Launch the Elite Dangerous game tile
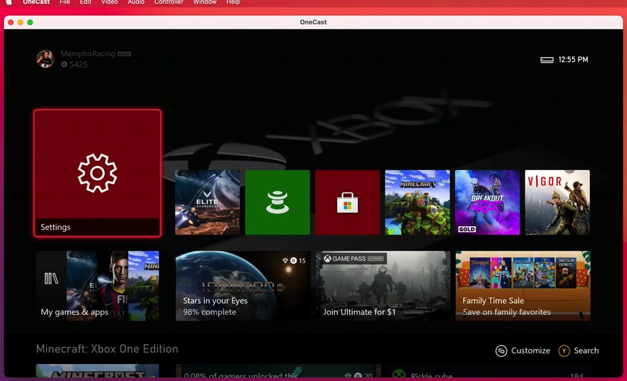The image size is (627, 381). click(207, 202)
